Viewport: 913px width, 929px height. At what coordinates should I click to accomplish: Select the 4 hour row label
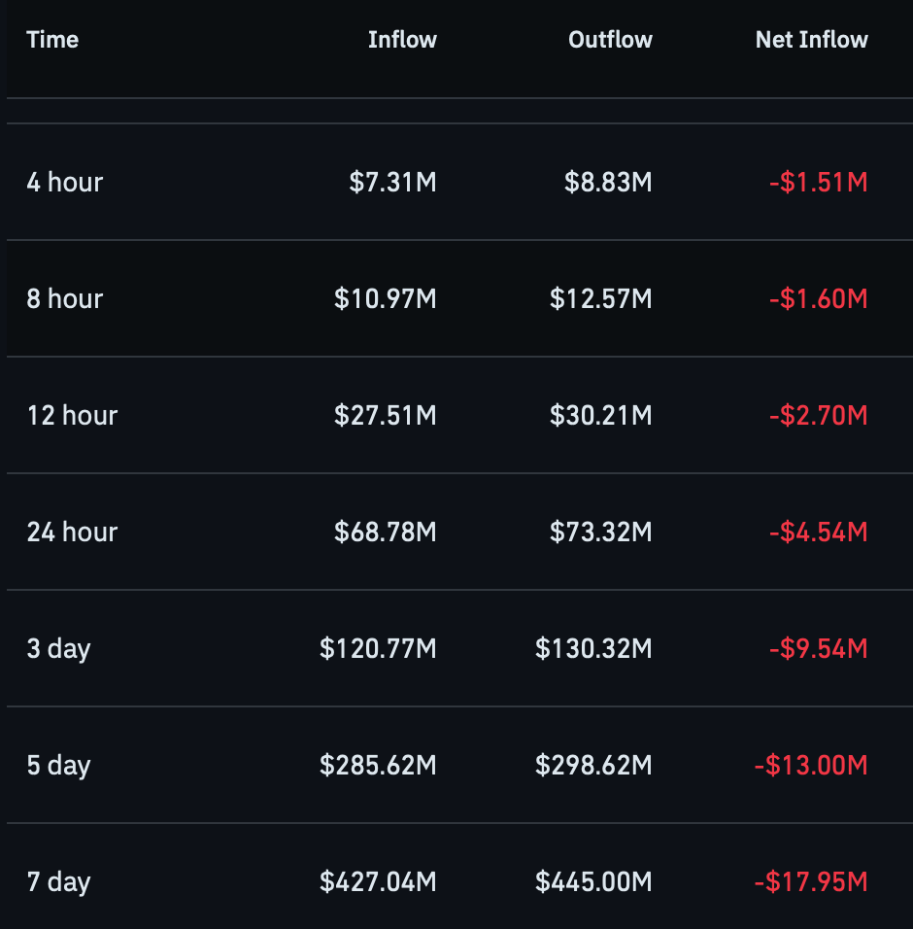coord(65,182)
